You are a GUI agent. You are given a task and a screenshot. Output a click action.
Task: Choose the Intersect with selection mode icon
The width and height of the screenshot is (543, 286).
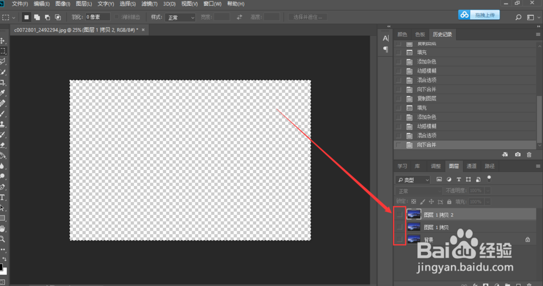(58, 17)
